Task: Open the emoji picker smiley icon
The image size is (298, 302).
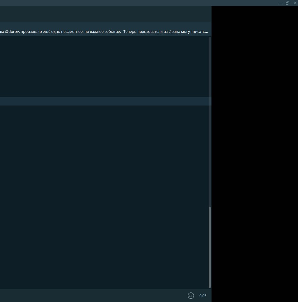Action: (191, 295)
